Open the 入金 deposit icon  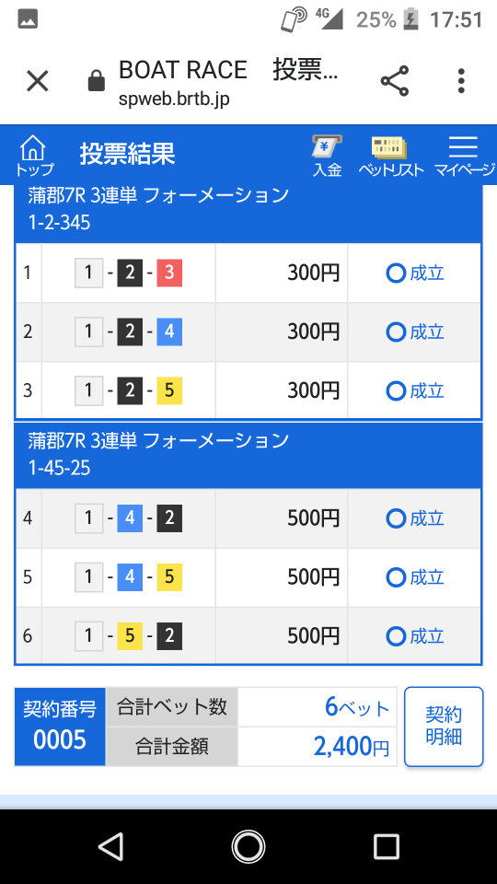click(327, 157)
